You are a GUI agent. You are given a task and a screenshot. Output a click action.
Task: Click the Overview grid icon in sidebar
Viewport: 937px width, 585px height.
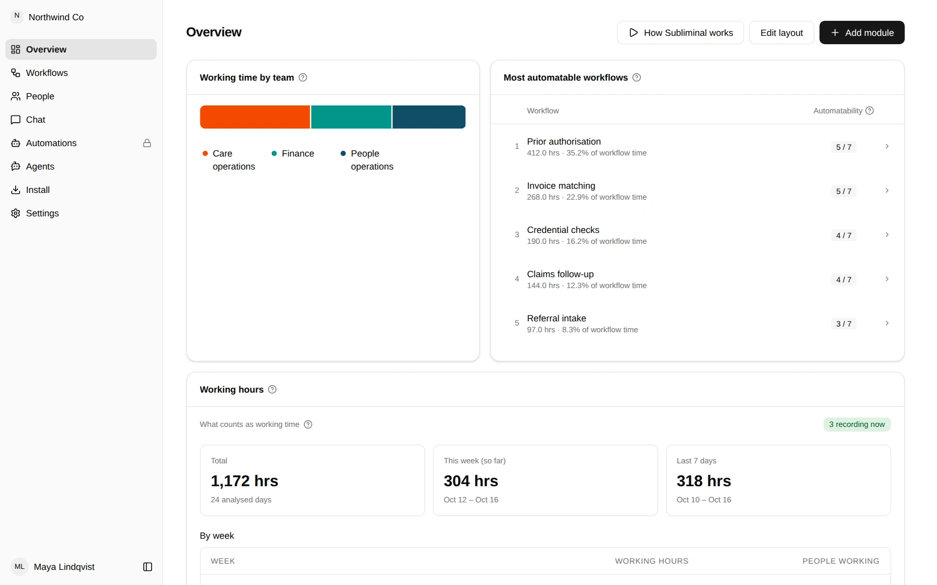click(16, 49)
